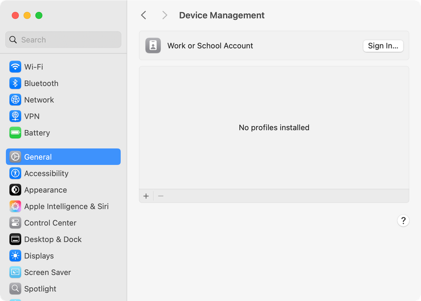Select the Bluetooth icon in the sidebar
This screenshot has width=421, height=301.
[15, 83]
